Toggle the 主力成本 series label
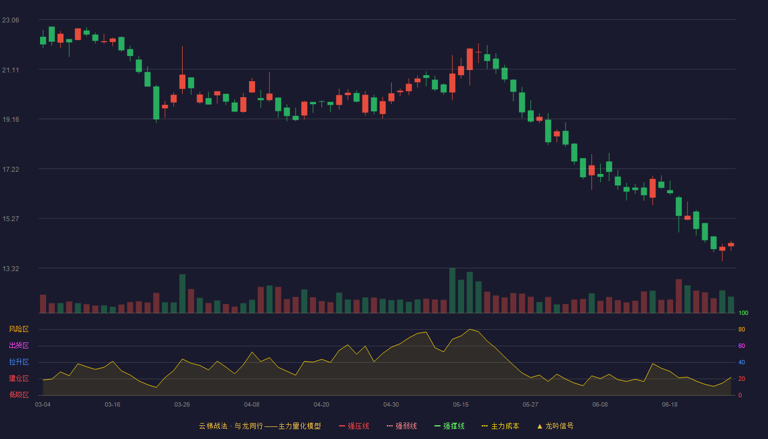Image resolution: width=768 pixels, height=439 pixels. (505, 426)
